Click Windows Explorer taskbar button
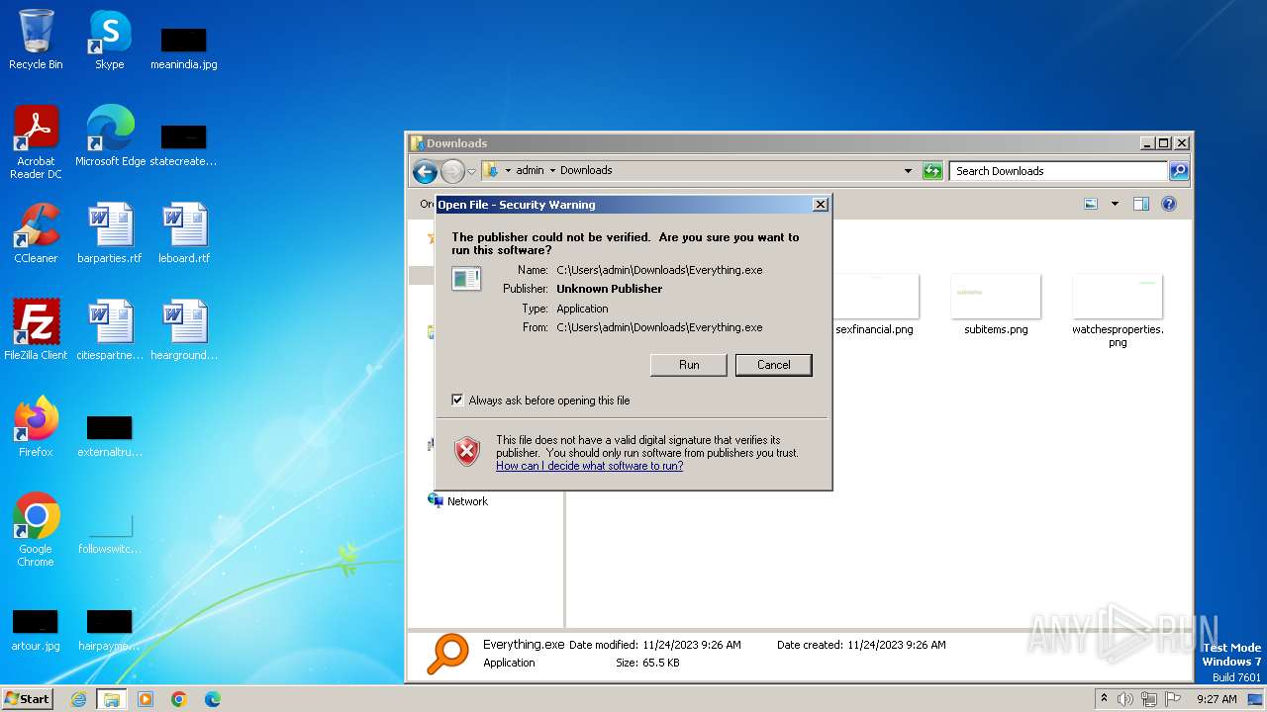 pyautogui.click(x=112, y=699)
